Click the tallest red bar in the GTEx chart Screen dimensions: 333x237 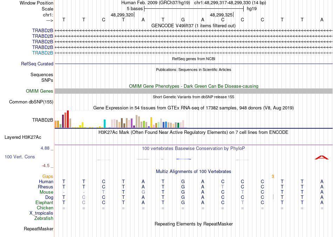click(x=68, y=119)
